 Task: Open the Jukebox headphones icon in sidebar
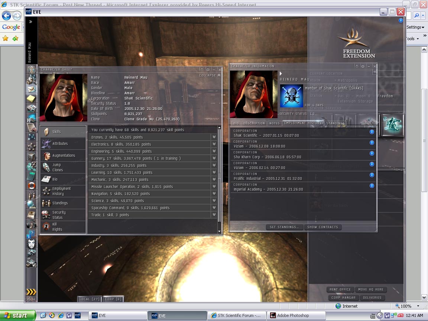click(x=32, y=224)
